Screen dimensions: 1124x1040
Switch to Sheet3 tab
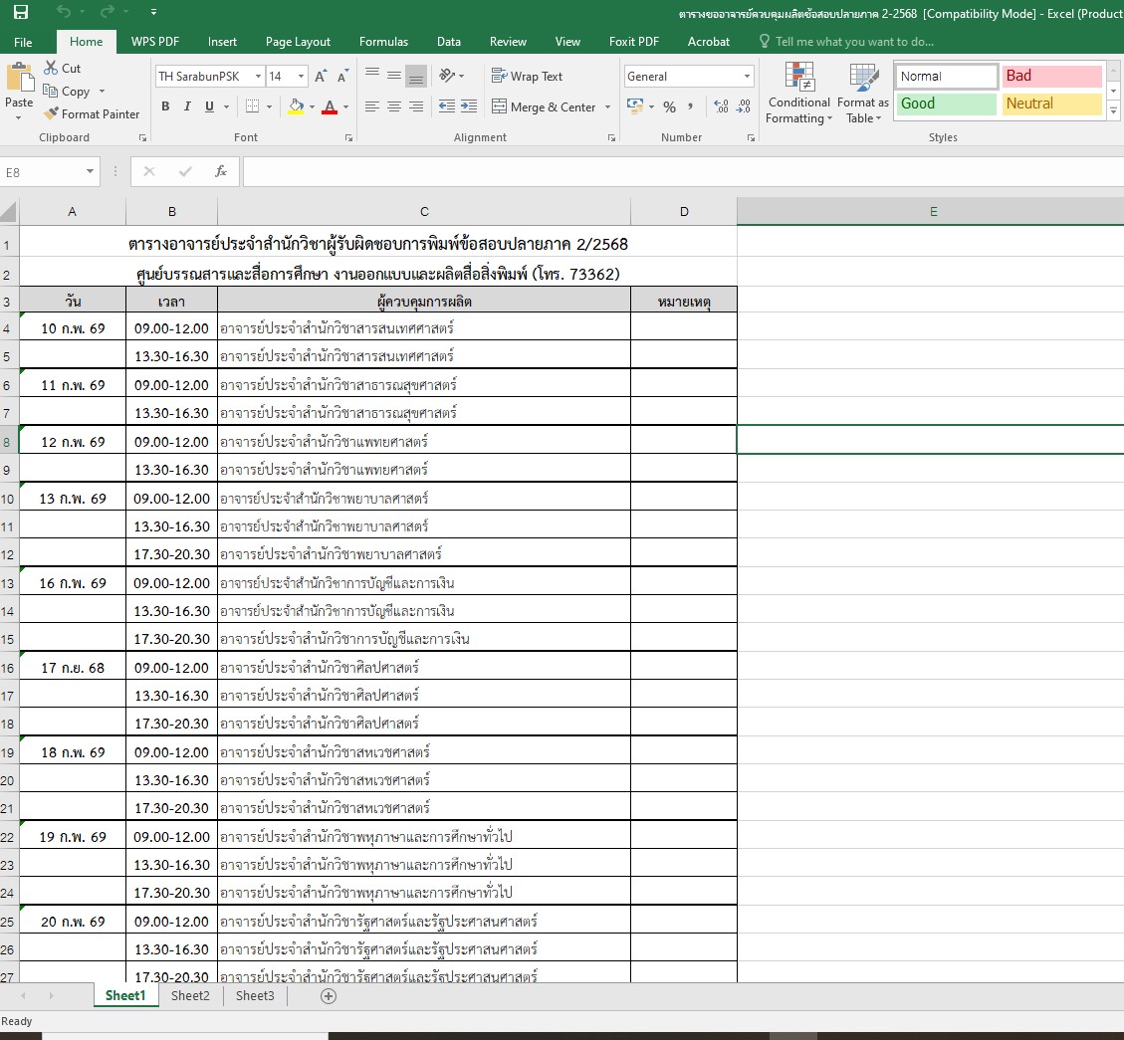point(255,995)
